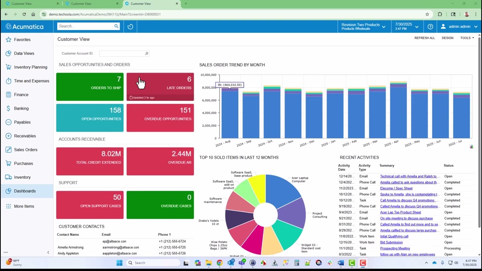The height and width of the screenshot is (271, 482).
Task: Click the aarmstrong@altaace.com email cell
Action: pyautogui.click(x=120, y=247)
